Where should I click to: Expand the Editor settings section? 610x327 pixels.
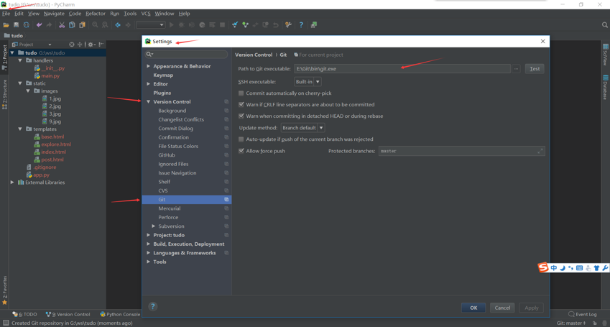point(148,84)
